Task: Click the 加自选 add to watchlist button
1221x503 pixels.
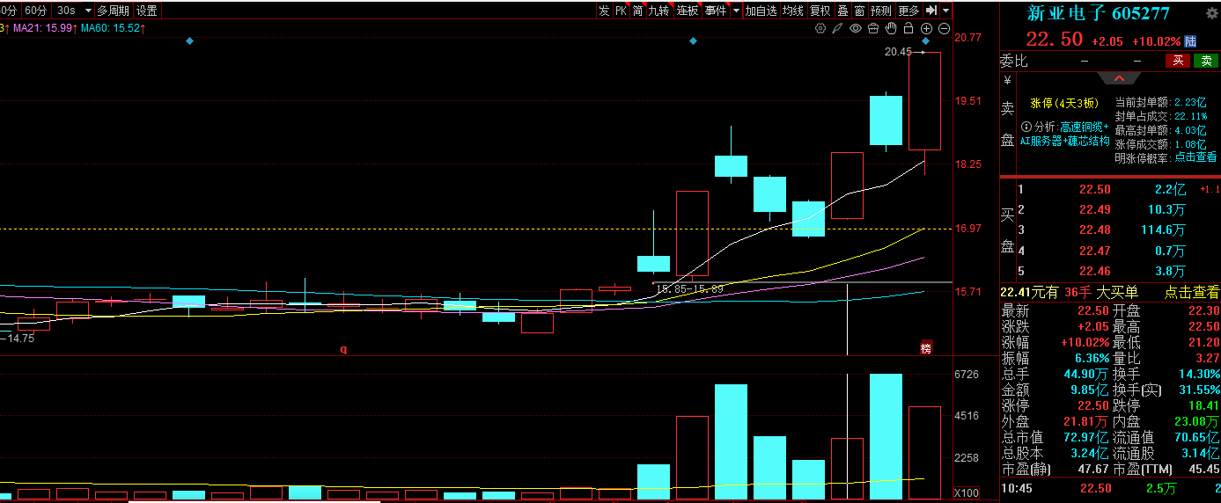Action: point(761,11)
